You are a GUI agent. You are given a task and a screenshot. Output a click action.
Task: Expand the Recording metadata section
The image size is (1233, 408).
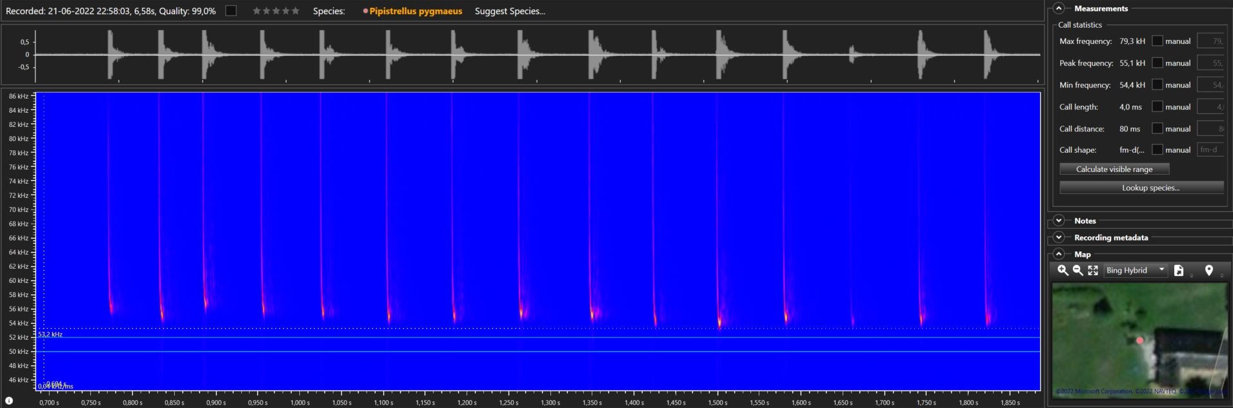(1059, 238)
